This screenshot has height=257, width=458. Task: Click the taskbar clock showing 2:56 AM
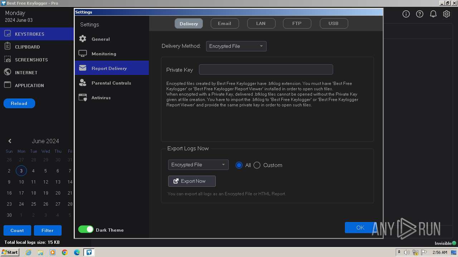[x=440, y=252]
